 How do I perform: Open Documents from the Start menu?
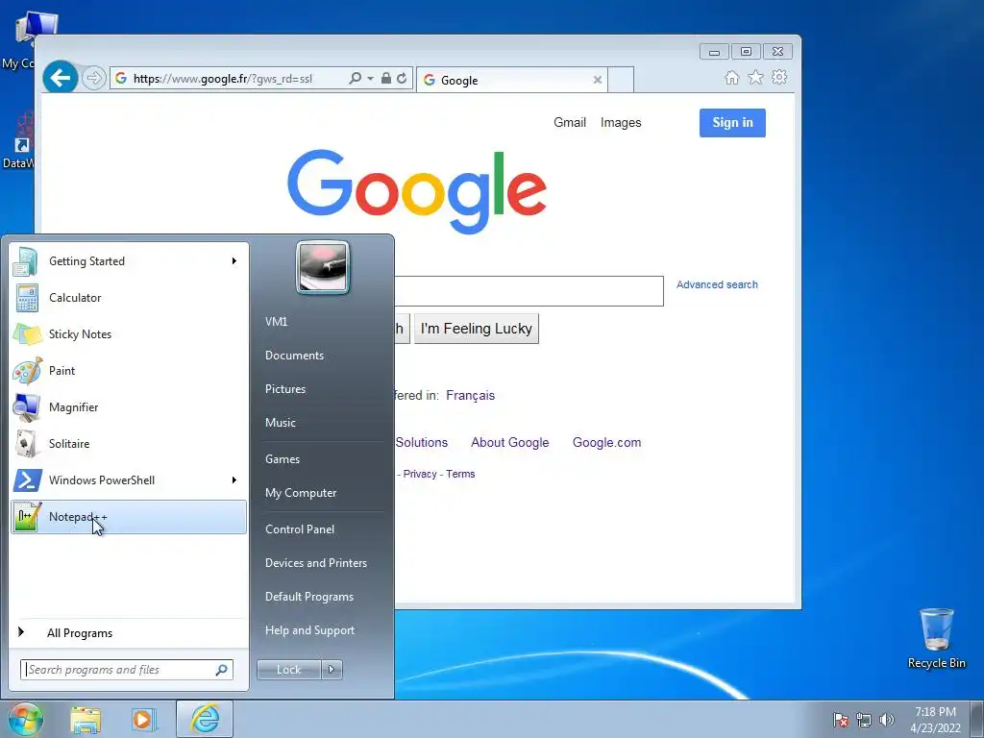coord(294,356)
